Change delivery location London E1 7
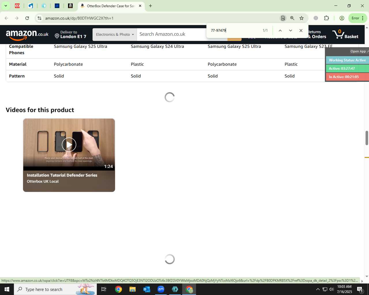Image resolution: width=369 pixels, height=295 pixels. 71,35
